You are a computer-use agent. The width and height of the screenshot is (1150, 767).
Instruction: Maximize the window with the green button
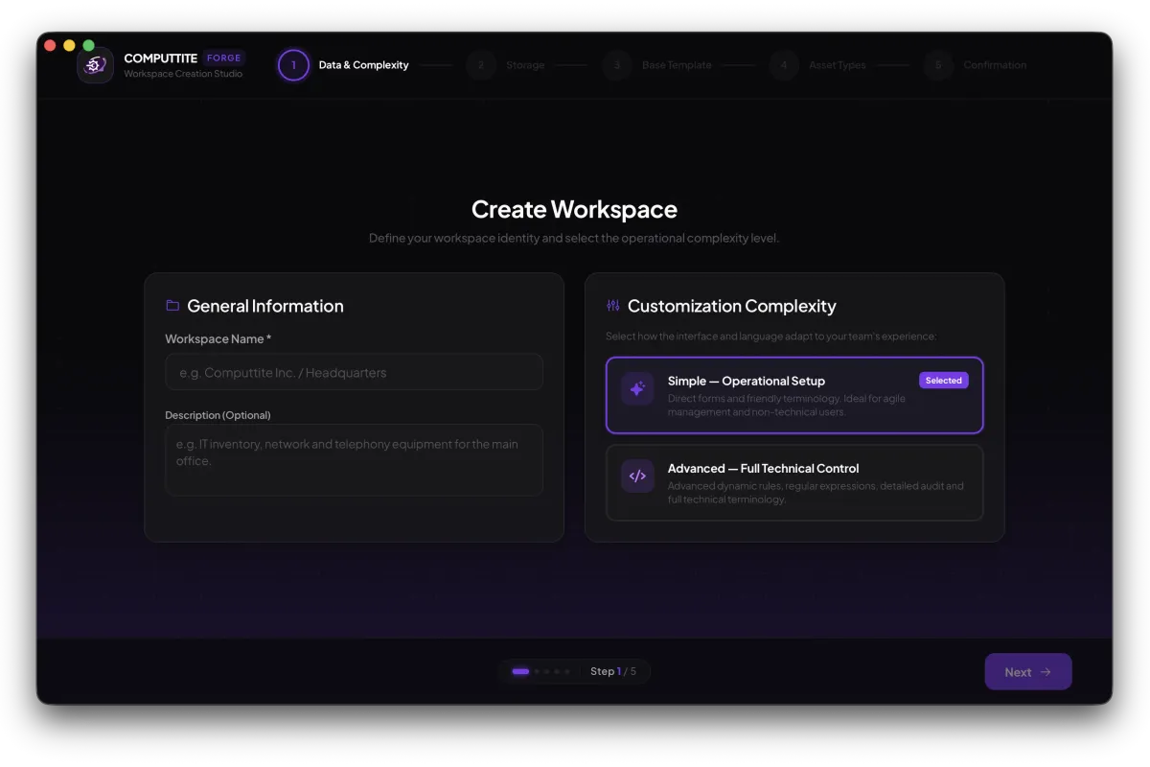(x=88, y=45)
